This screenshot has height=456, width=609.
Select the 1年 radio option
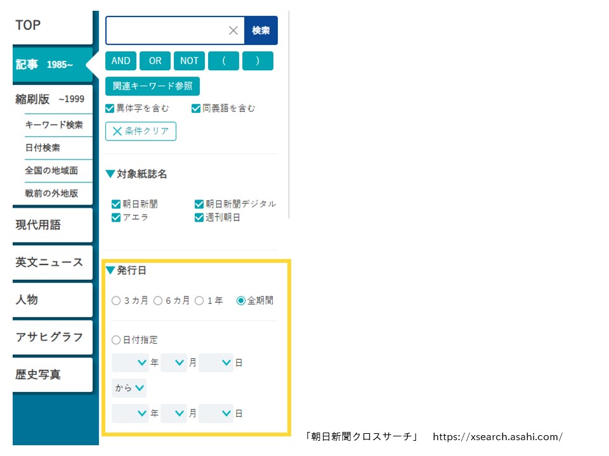click(x=199, y=300)
